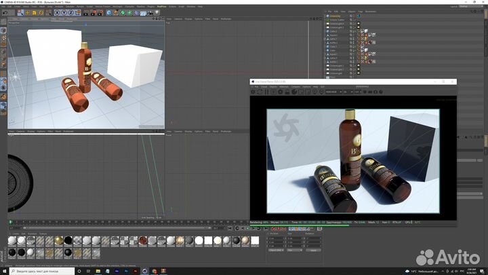Toggle the Z-axis lock icon
This screenshot has height=275, width=488.
pos(71,12)
